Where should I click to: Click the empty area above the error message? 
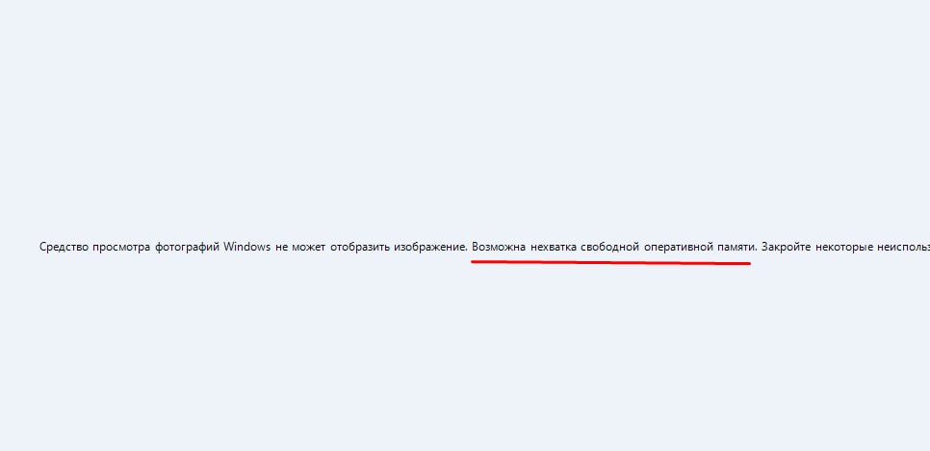[465, 119]
